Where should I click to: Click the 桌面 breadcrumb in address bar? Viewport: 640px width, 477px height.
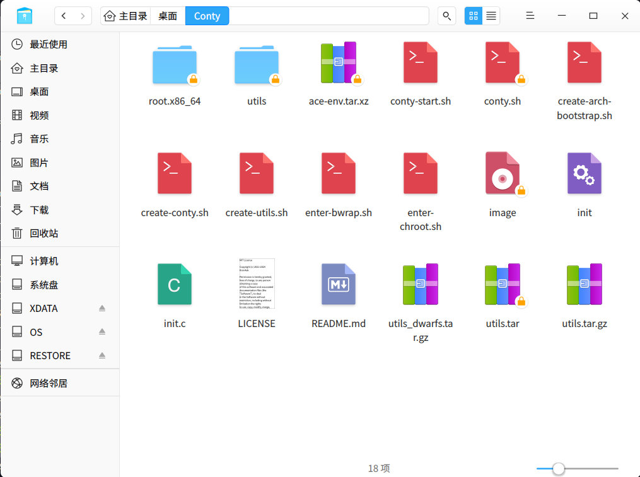(x=168, y=16)
